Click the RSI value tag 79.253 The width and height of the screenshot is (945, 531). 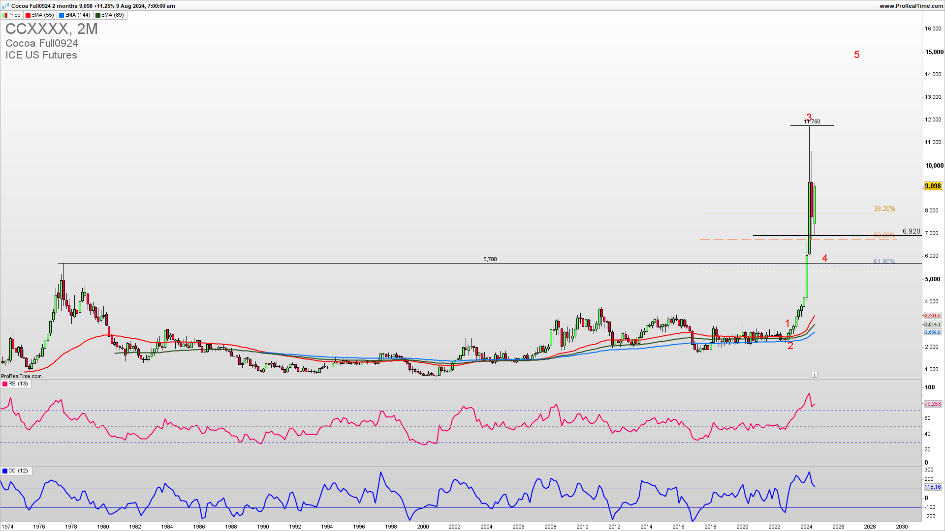click(x=933, y=404)
